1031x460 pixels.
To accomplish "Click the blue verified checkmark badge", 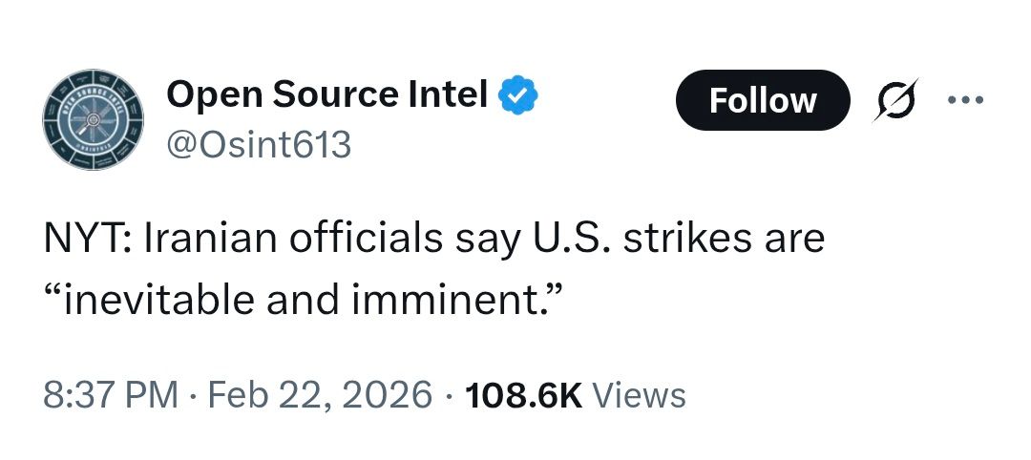I will tap(520, 94).
